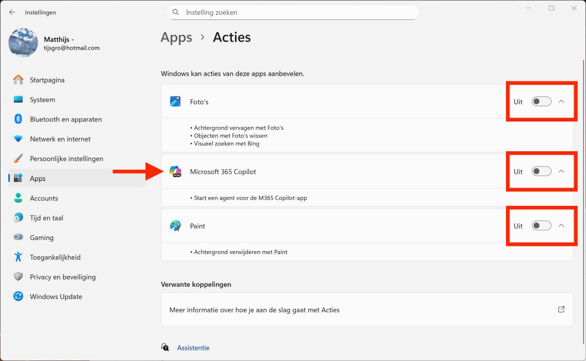Click the Matthijs profile picture
586x361 pixels.
23,43
